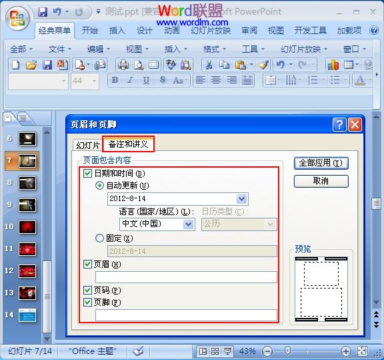Create a new blank presentation icon

point(16,65)
